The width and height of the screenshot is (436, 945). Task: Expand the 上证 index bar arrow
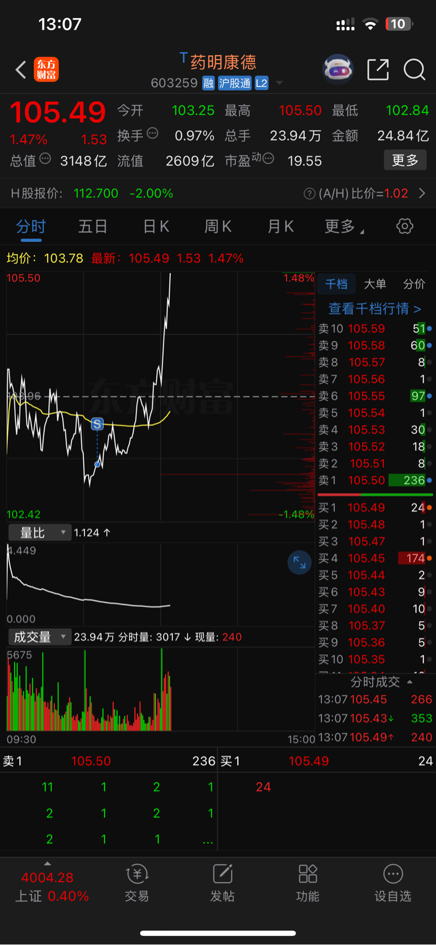click(x=47, y=864)
